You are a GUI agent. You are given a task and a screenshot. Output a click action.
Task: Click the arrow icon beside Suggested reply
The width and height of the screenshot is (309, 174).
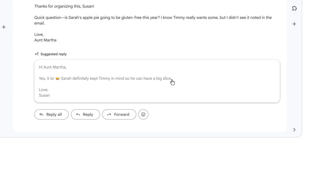click(36, 54)
